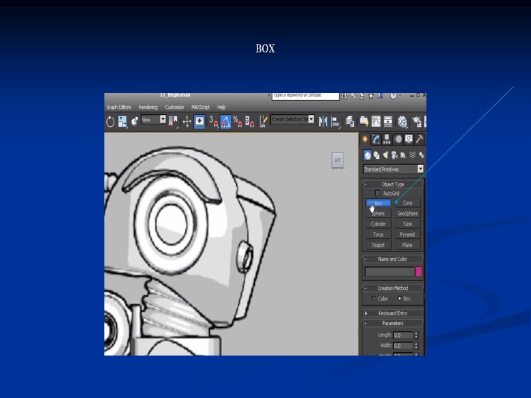Collapse the Name and Color rollout
Image resolution: width=531 pixels, height=398 pixels.
pos(392,259)
